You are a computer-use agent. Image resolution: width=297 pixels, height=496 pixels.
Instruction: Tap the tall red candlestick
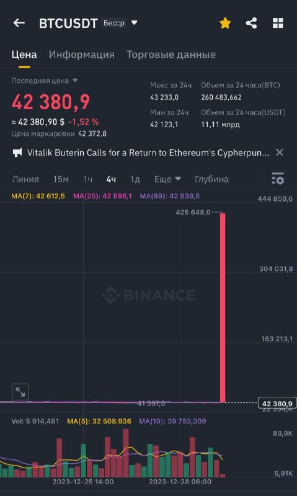point(223,308)
